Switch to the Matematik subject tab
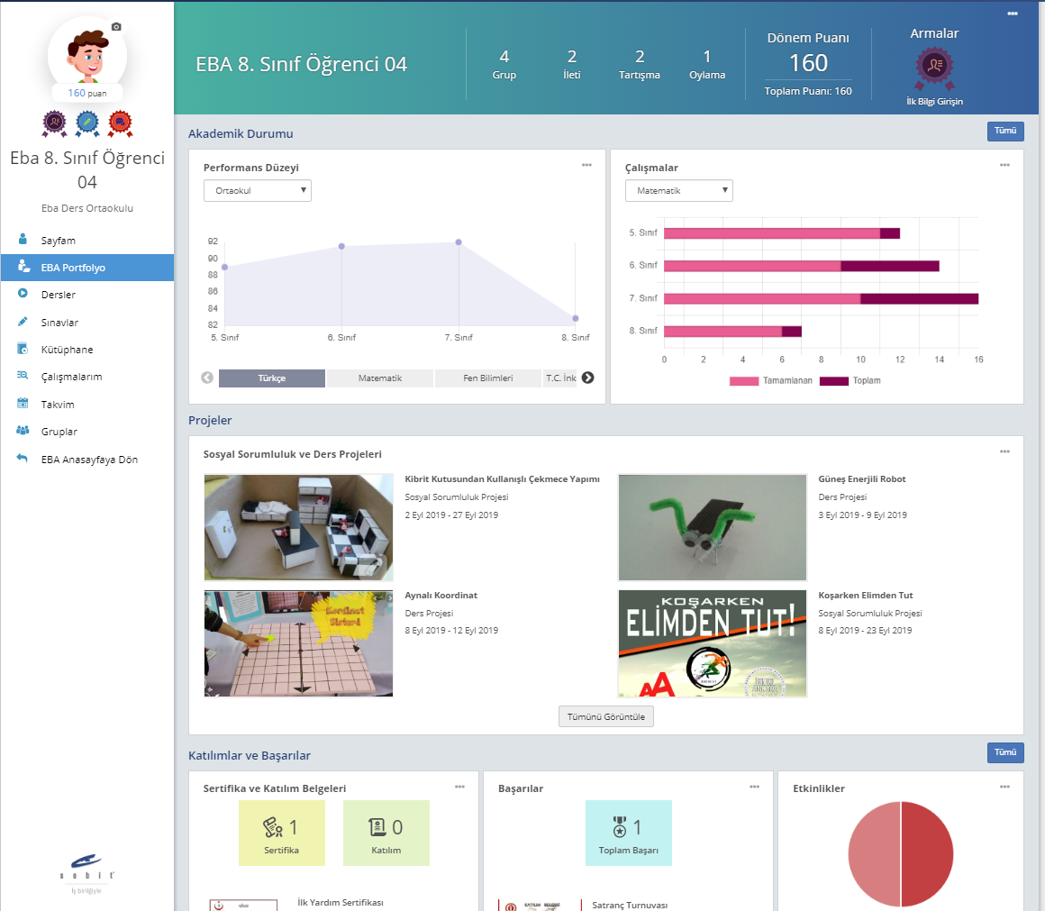1045x911 pixels. pyautogui.click(x=380, y=378)
